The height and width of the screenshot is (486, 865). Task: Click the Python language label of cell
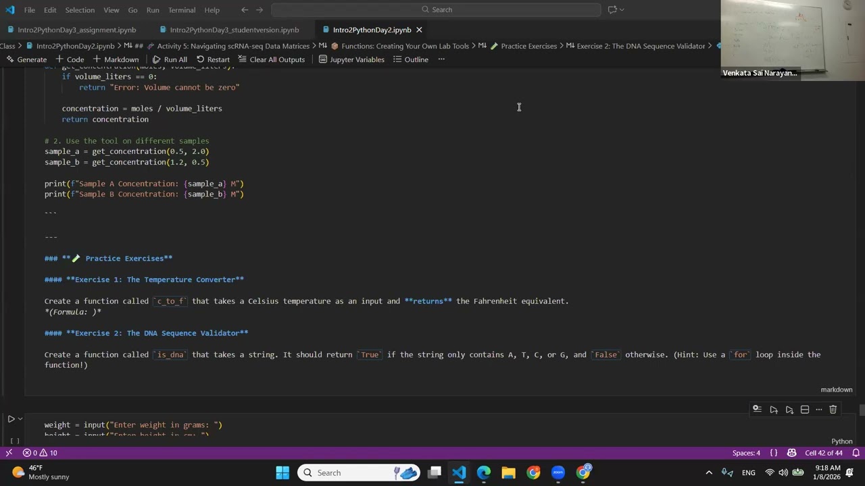(842, 441)
